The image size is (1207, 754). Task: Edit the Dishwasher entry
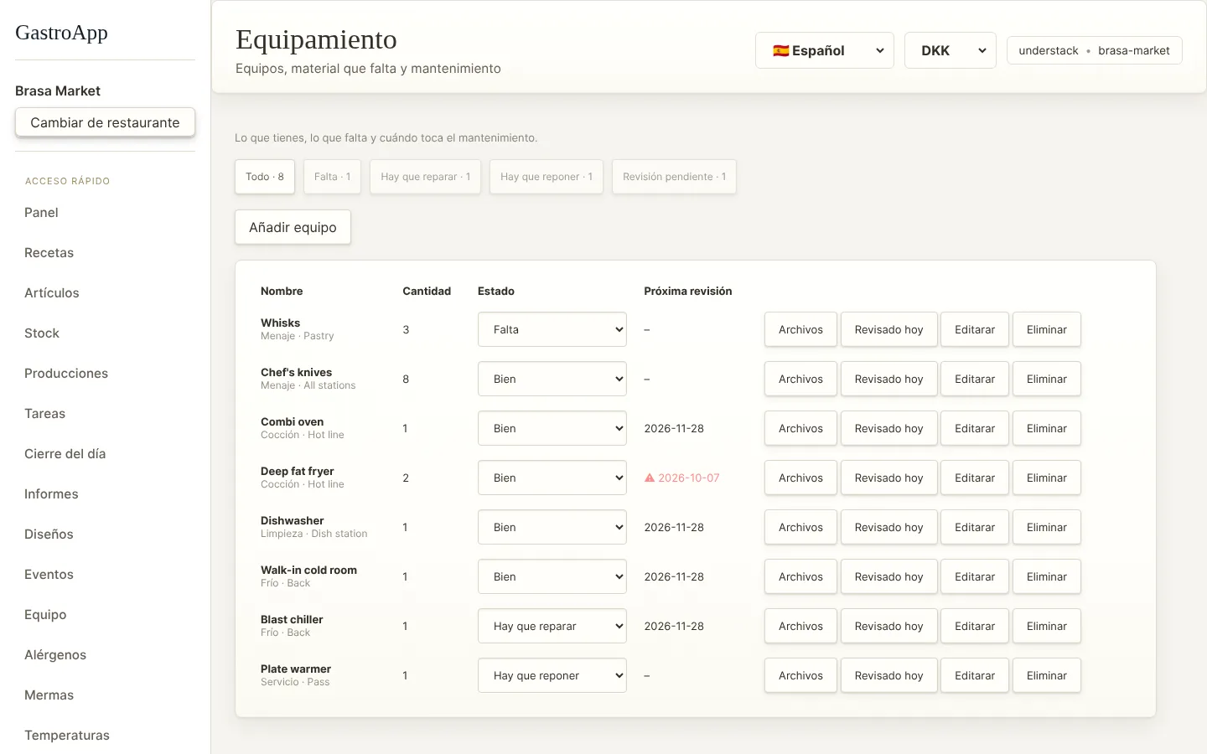coord(975,527)
